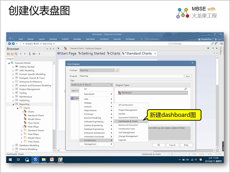
Task: Click the Cancel button in New Diagram
Action: pyautogui.click(x=172, y=145)
